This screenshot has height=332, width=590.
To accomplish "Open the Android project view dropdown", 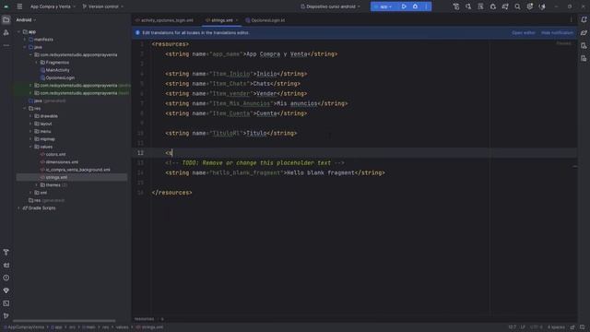I will pos(26,20).
